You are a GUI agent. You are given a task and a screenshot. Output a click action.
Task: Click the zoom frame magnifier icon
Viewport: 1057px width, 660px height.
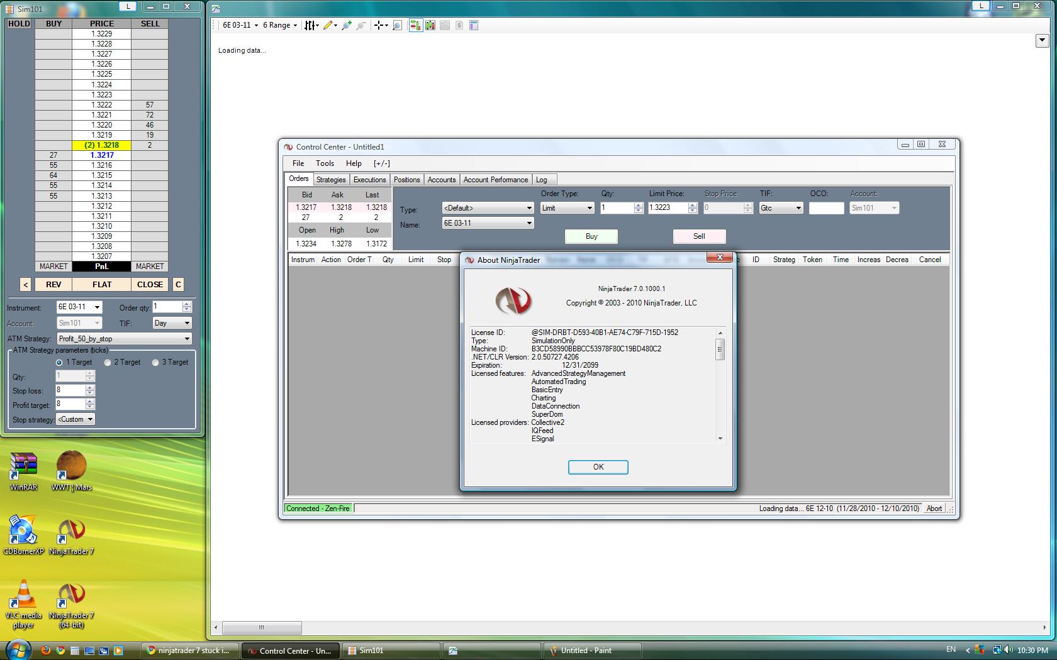[x=397, y=25]
